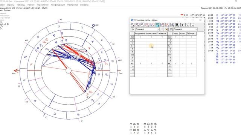Screen dimensions: 241x135
Task: Click the right table's Аспек.. column header
Action: tap(183, 33)
